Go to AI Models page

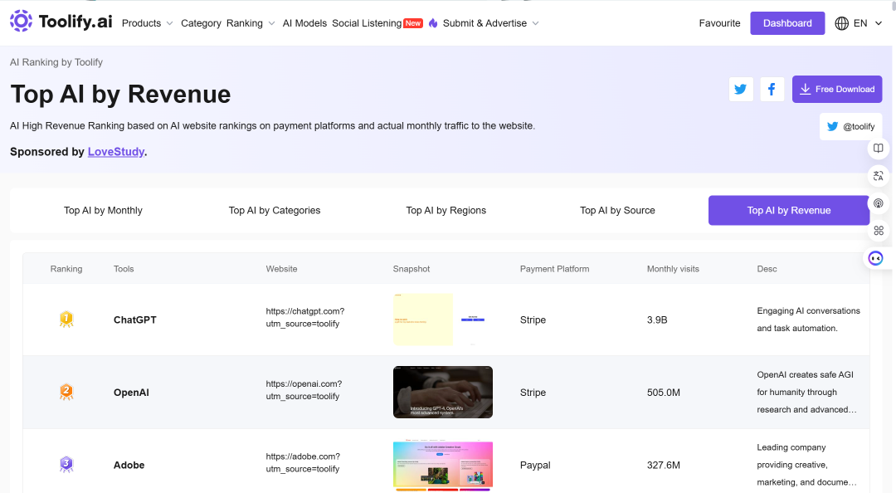pos(304,23)
